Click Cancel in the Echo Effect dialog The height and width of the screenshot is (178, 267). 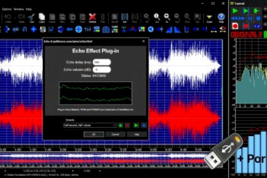(115, 134)
